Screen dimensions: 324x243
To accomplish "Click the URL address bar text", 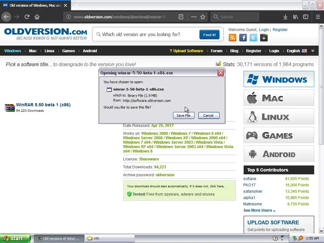I will click(x=120, y=17).
